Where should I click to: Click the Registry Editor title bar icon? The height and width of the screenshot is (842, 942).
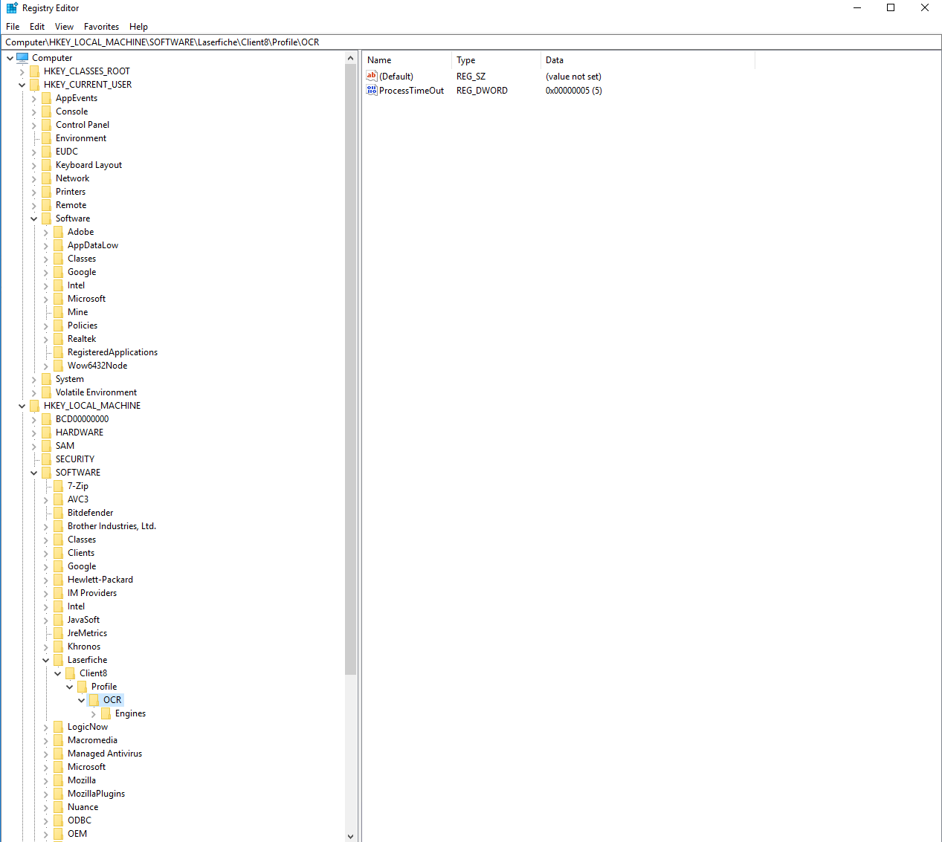(x=12, y=8)
